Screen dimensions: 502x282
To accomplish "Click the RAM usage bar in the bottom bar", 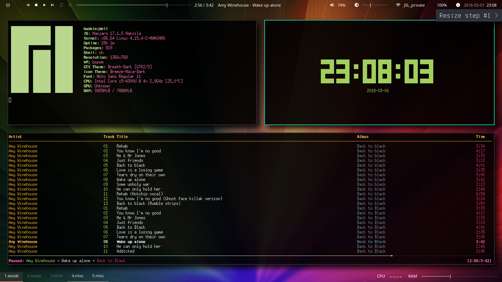I will 459,276.
